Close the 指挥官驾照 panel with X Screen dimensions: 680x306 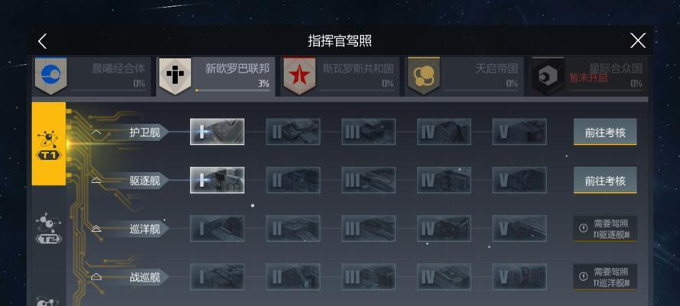click(637, 41)
